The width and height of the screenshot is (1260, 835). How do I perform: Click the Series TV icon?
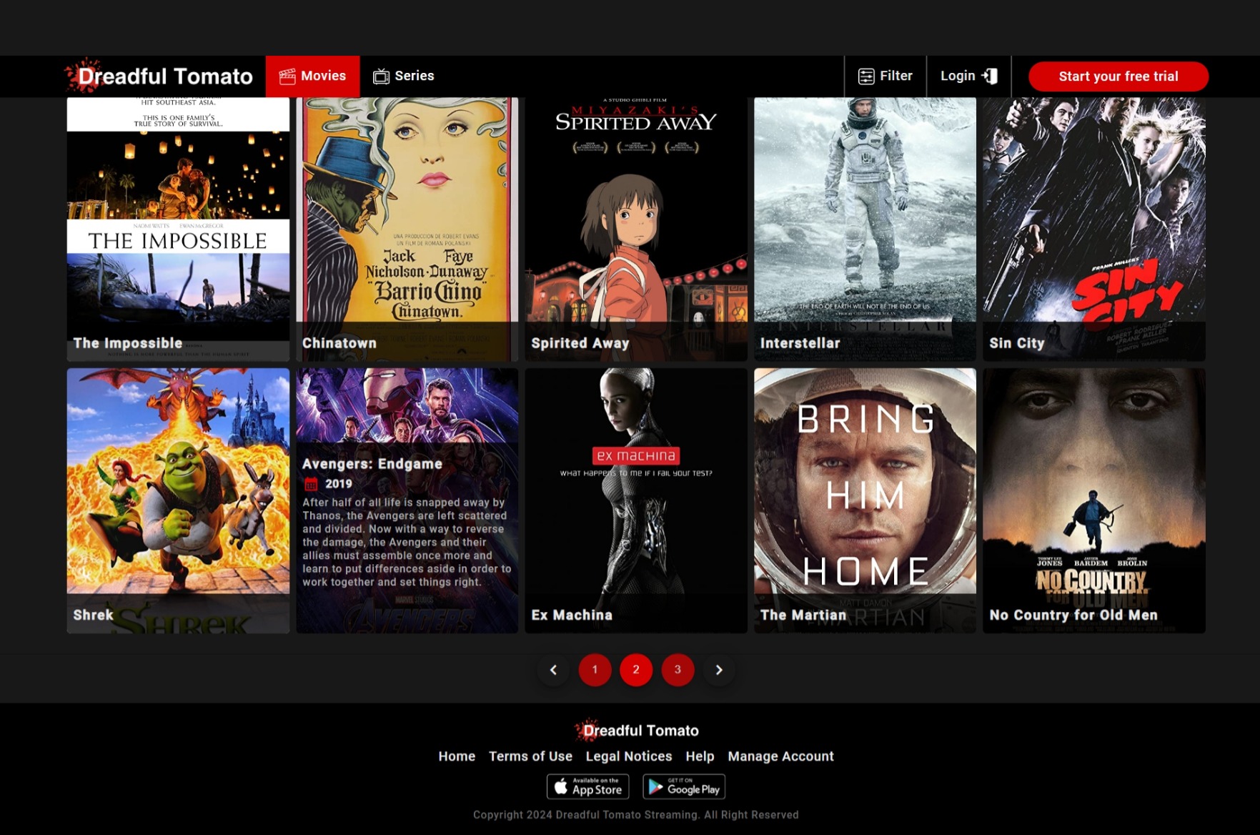[x=381, y=76]
